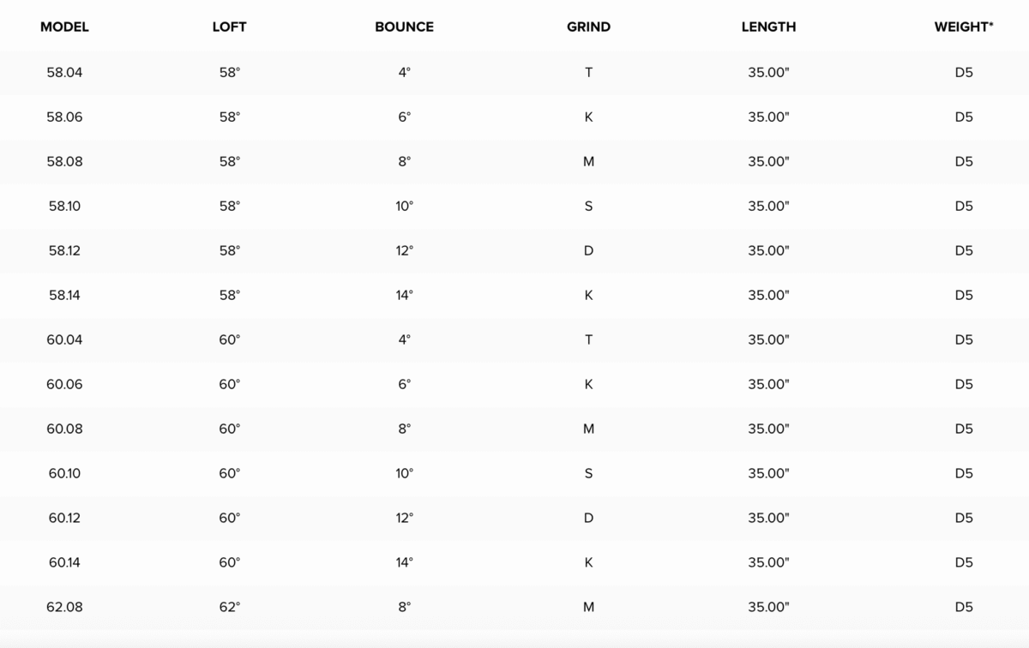Select the 58.04 model cell
Viewport: 1029px width, 648px height.
(x=64, y=72)
